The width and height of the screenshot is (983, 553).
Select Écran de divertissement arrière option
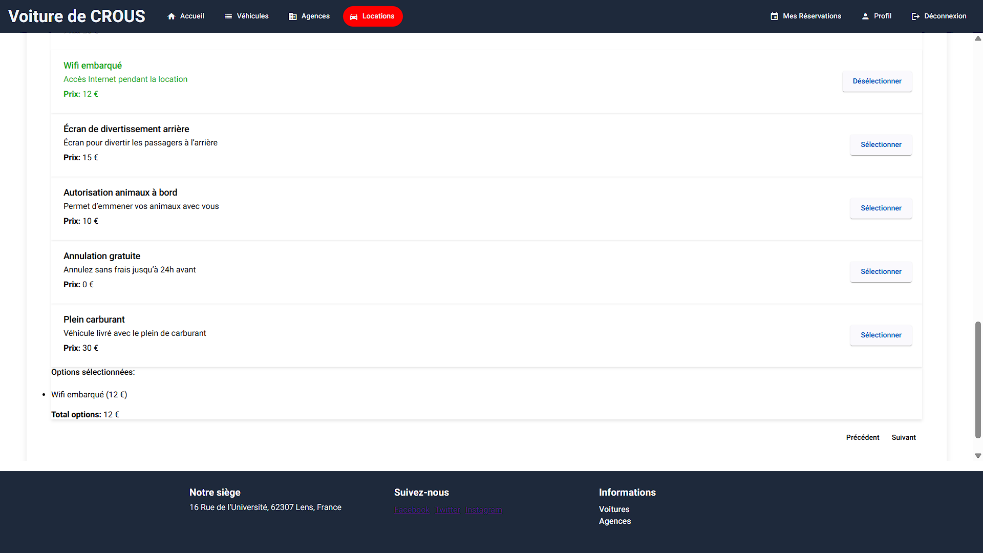[881, 144]
